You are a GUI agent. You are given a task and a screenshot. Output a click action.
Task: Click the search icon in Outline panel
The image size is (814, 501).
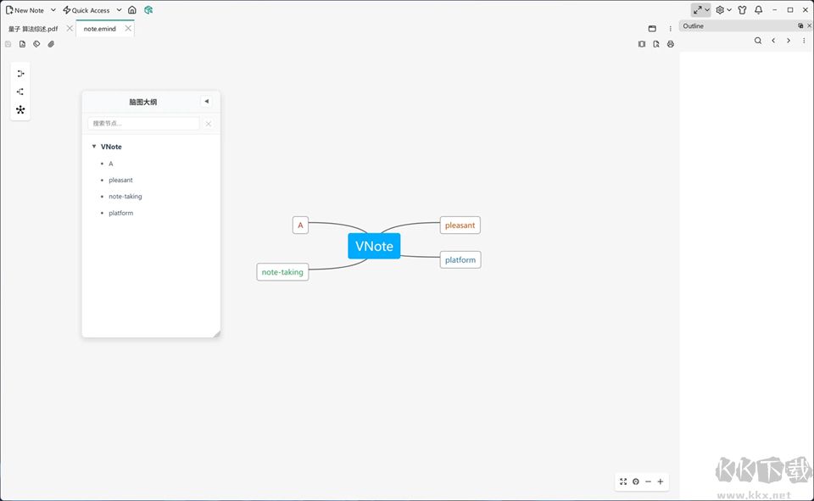point(758,41)
